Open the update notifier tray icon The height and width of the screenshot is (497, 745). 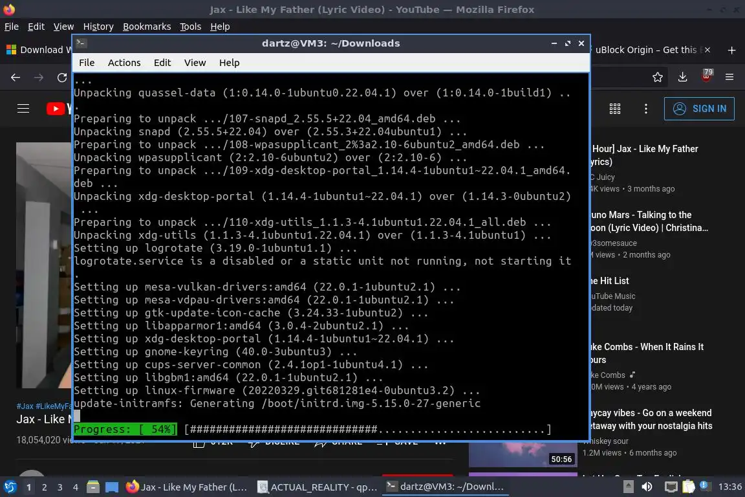click(705, 486)
